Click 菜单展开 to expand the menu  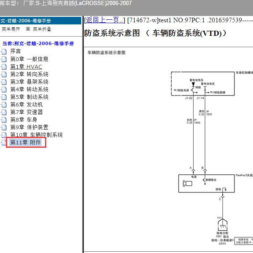pyautogui.click(x=11, y=29)
